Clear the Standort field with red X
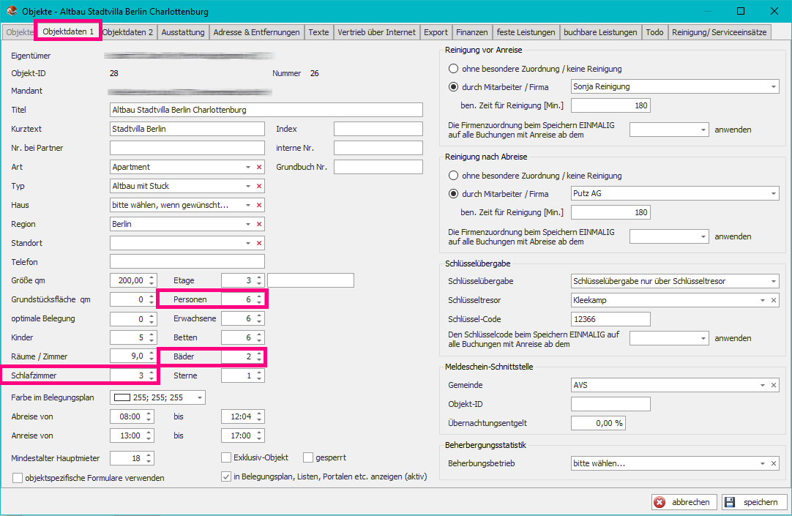This screenshot has height=516, width=792. (x=258, y=243)
